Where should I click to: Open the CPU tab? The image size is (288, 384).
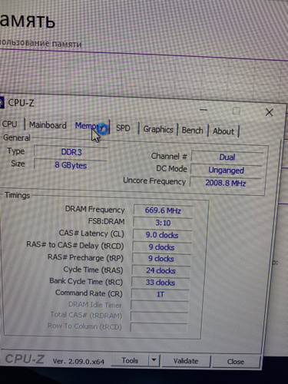[x=10, y=124]
